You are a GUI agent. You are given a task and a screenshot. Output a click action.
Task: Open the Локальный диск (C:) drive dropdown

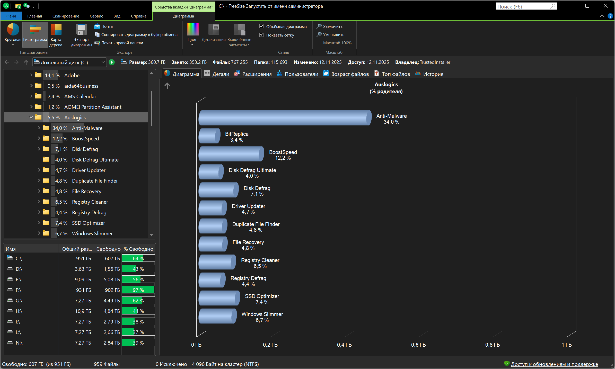pyautogui.click(x=103, y=62)
